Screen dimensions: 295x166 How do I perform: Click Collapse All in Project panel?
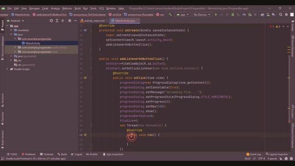[x=63, y=21]
